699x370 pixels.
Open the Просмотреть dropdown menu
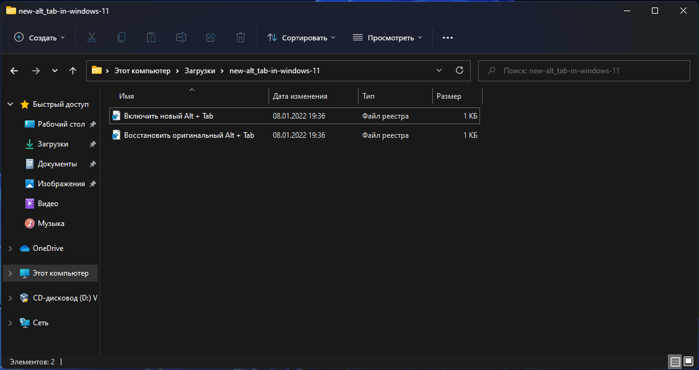pos(388,37)
